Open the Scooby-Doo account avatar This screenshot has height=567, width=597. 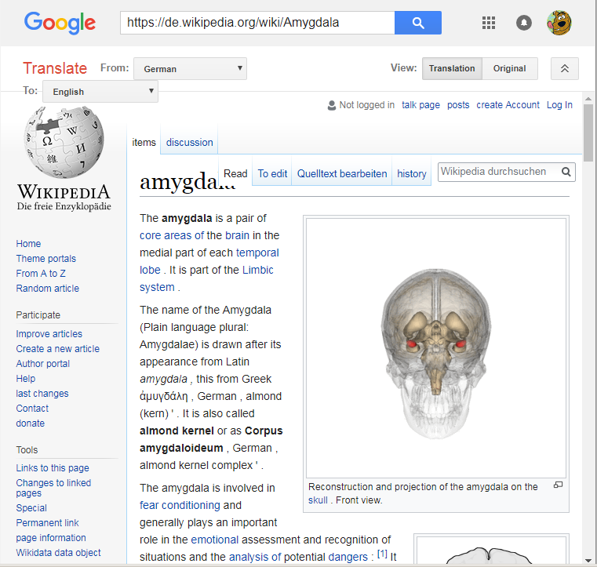coord(559,23)
